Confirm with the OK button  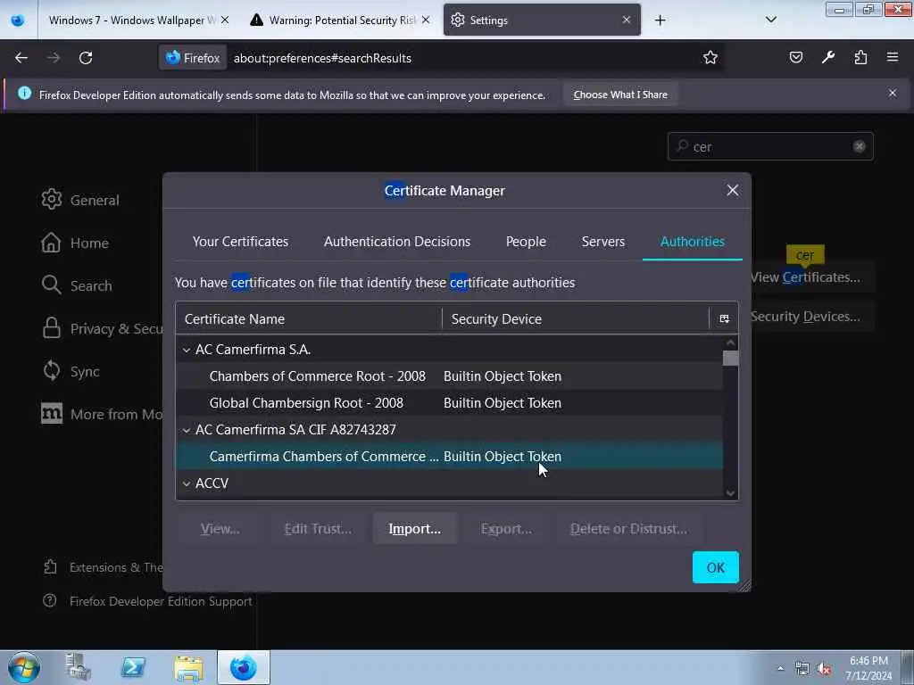point(715,567)
